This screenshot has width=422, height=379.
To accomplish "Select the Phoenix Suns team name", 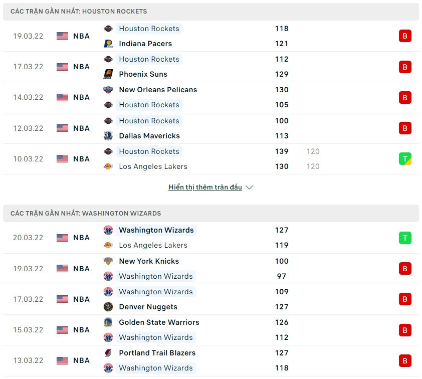I will [143, 74].
